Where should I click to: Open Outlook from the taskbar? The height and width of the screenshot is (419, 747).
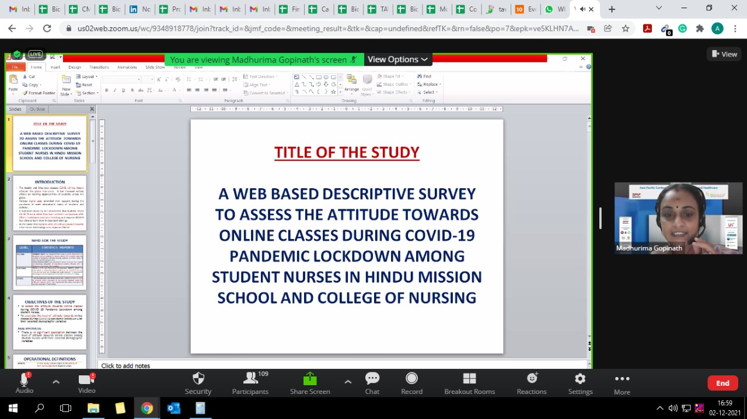click(x=173, y=408)
